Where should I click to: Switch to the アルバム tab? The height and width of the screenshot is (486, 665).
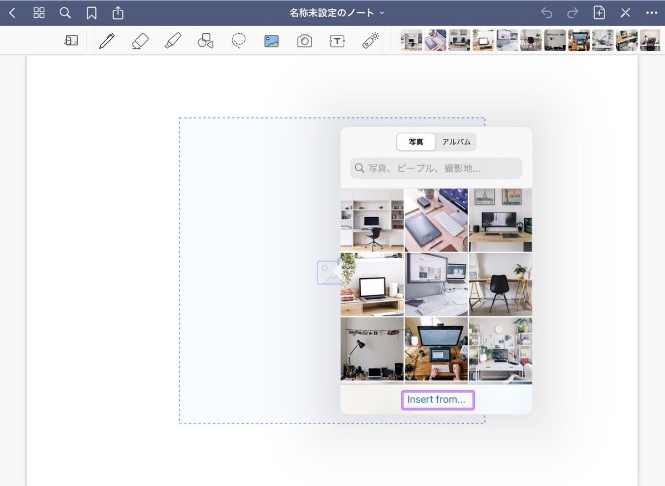coord(456,142)
